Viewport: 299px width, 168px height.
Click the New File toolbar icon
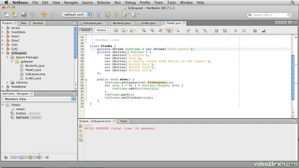(x=7, y=14)
